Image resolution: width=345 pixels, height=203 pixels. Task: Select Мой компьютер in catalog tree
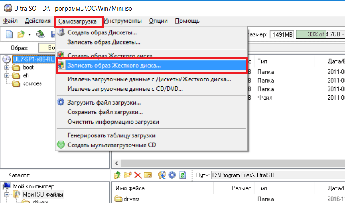point(34,186)
